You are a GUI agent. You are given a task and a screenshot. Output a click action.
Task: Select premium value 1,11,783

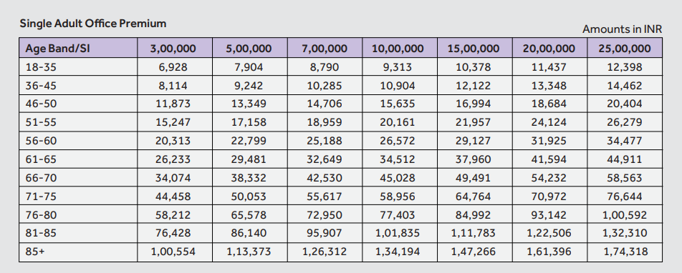pos(474,233)
